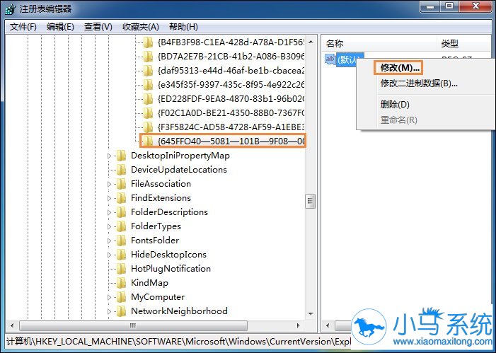Open the 收藏夹(A) menu
The image size is (496, 353).
140,27
